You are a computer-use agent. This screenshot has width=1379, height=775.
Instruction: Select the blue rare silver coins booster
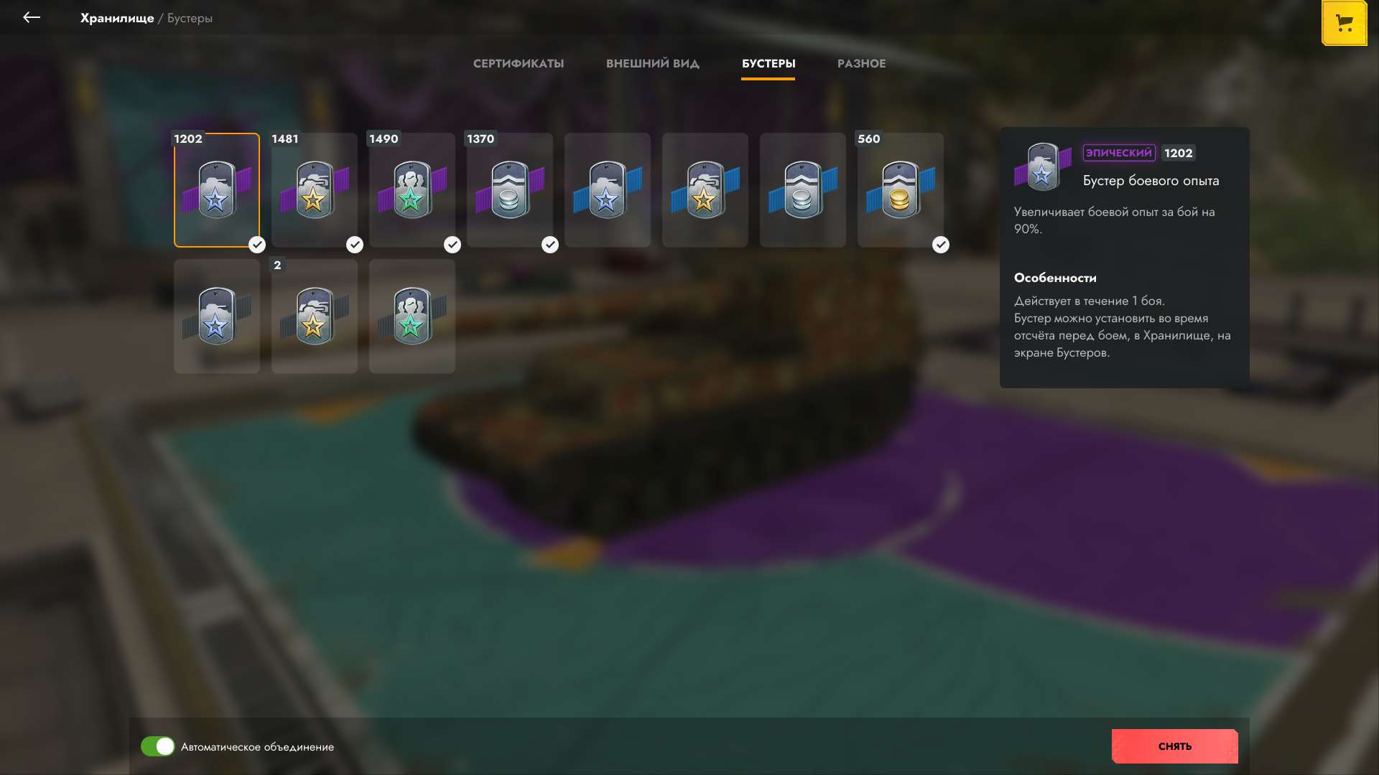click(802, 190)
